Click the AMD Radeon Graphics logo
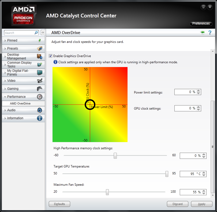This screenshot has height=212, width=217. coord(24,15)
